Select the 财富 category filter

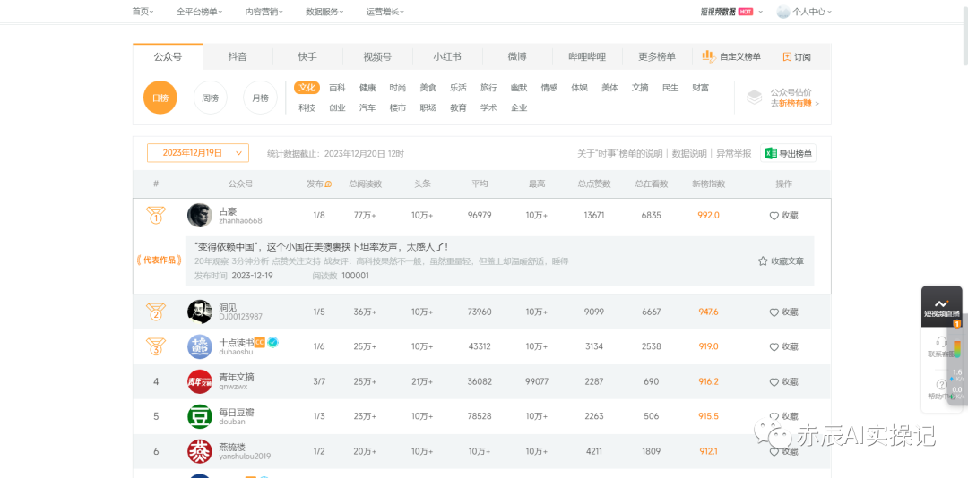click(x=700, y=88)
